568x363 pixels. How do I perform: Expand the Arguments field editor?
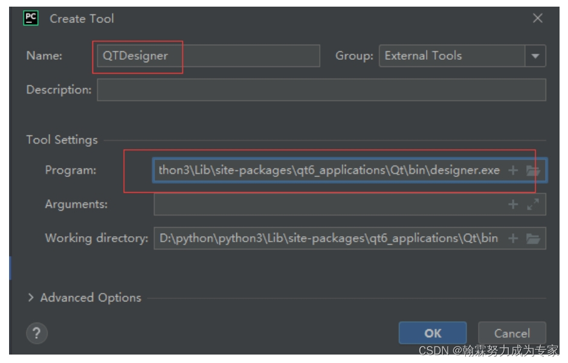tap(533, 205)
